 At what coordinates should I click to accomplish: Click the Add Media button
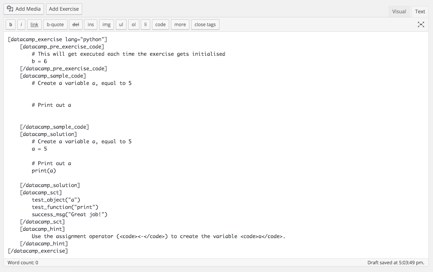click(x=24, y=9)
